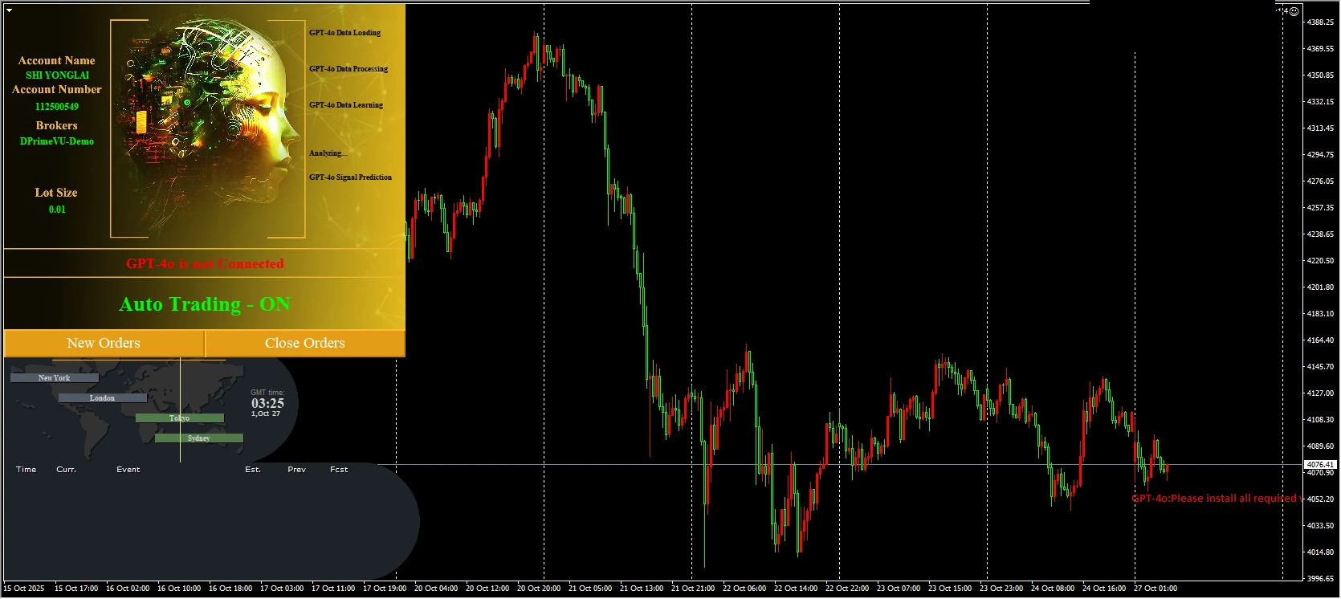Click the '15 Oct 2025' time axis label

coord(24,589)
